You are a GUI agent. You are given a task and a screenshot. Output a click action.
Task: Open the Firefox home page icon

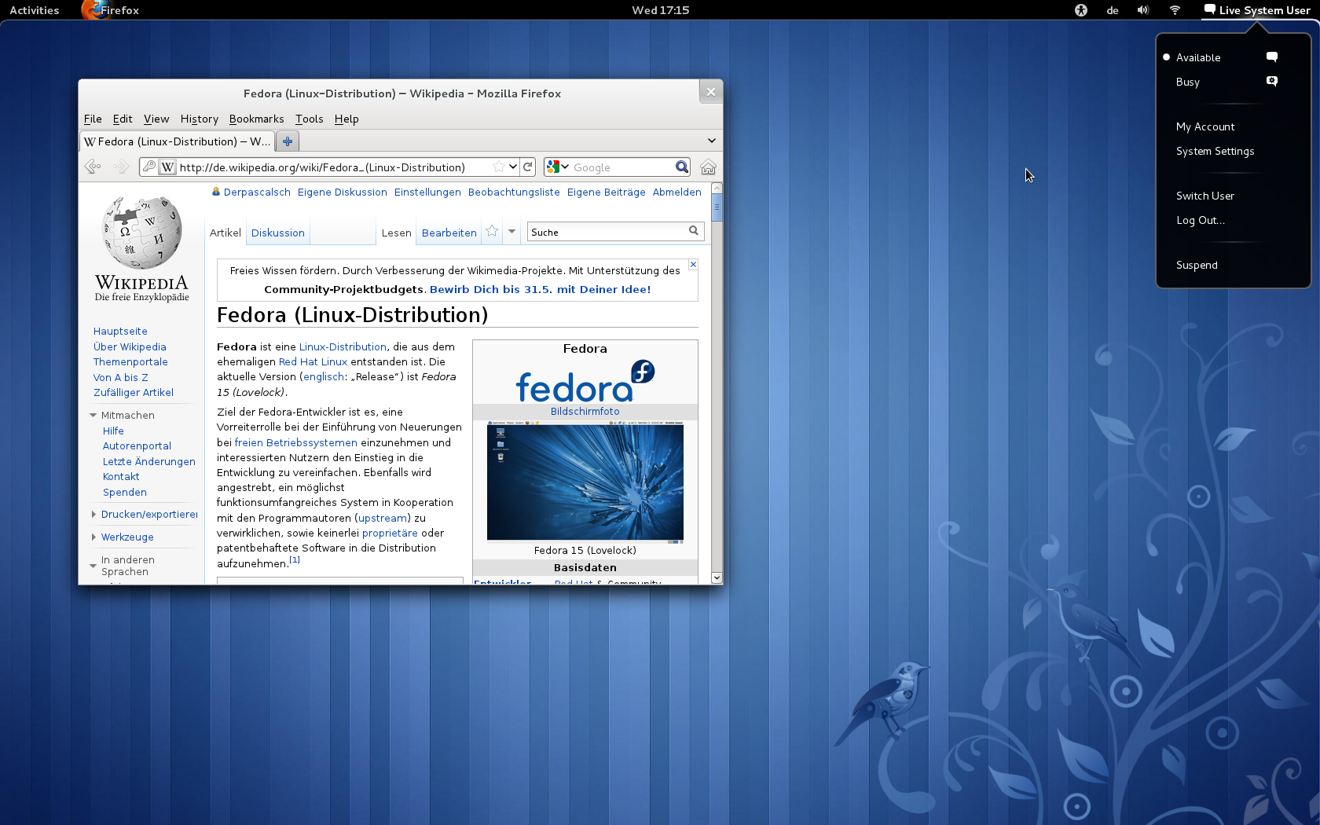pyautogui.click(x=708, y=167)
